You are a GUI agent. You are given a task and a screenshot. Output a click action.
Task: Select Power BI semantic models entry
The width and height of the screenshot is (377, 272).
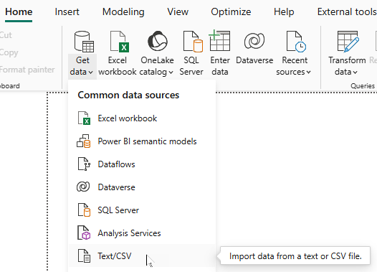point(147,141)
